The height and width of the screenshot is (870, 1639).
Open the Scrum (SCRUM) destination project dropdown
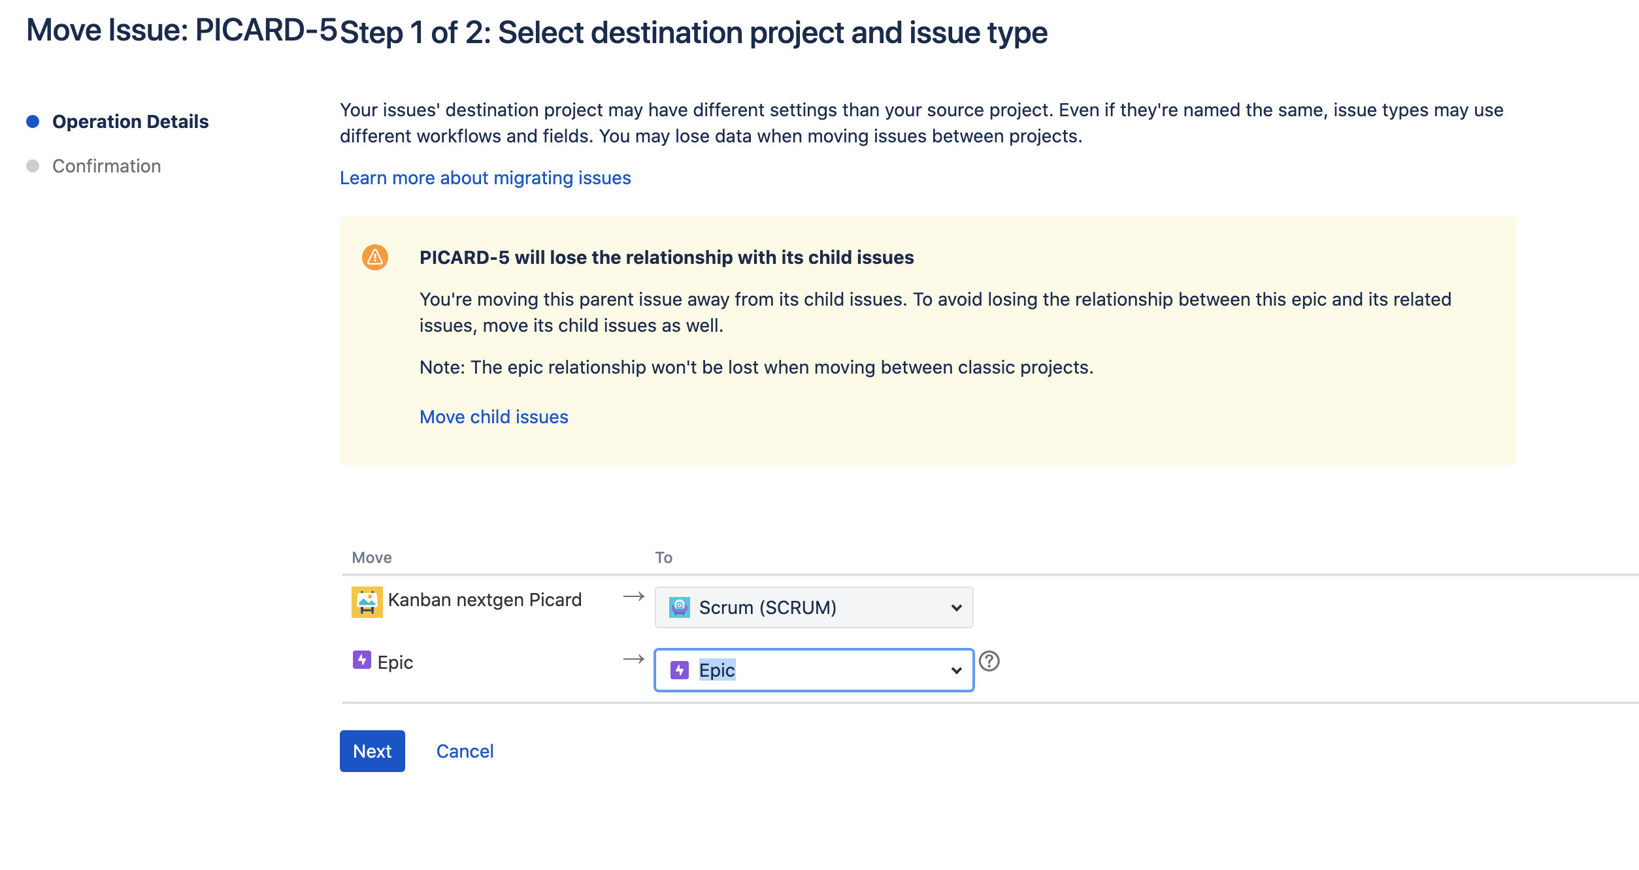point(814,607)
